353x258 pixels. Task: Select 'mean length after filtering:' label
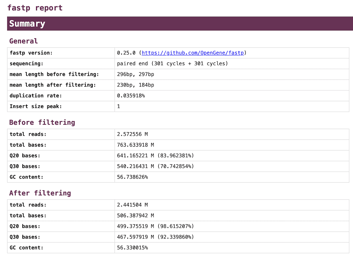click(53, 85)
